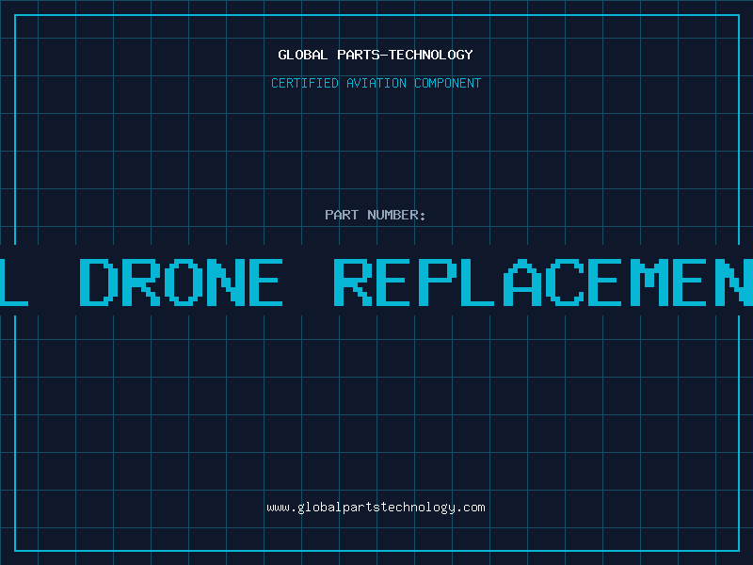Screen dimensions: 753x565
Task: Click the word TECHNOLOGY in the header
Action: pyautogui.click(x=431, y=55)
